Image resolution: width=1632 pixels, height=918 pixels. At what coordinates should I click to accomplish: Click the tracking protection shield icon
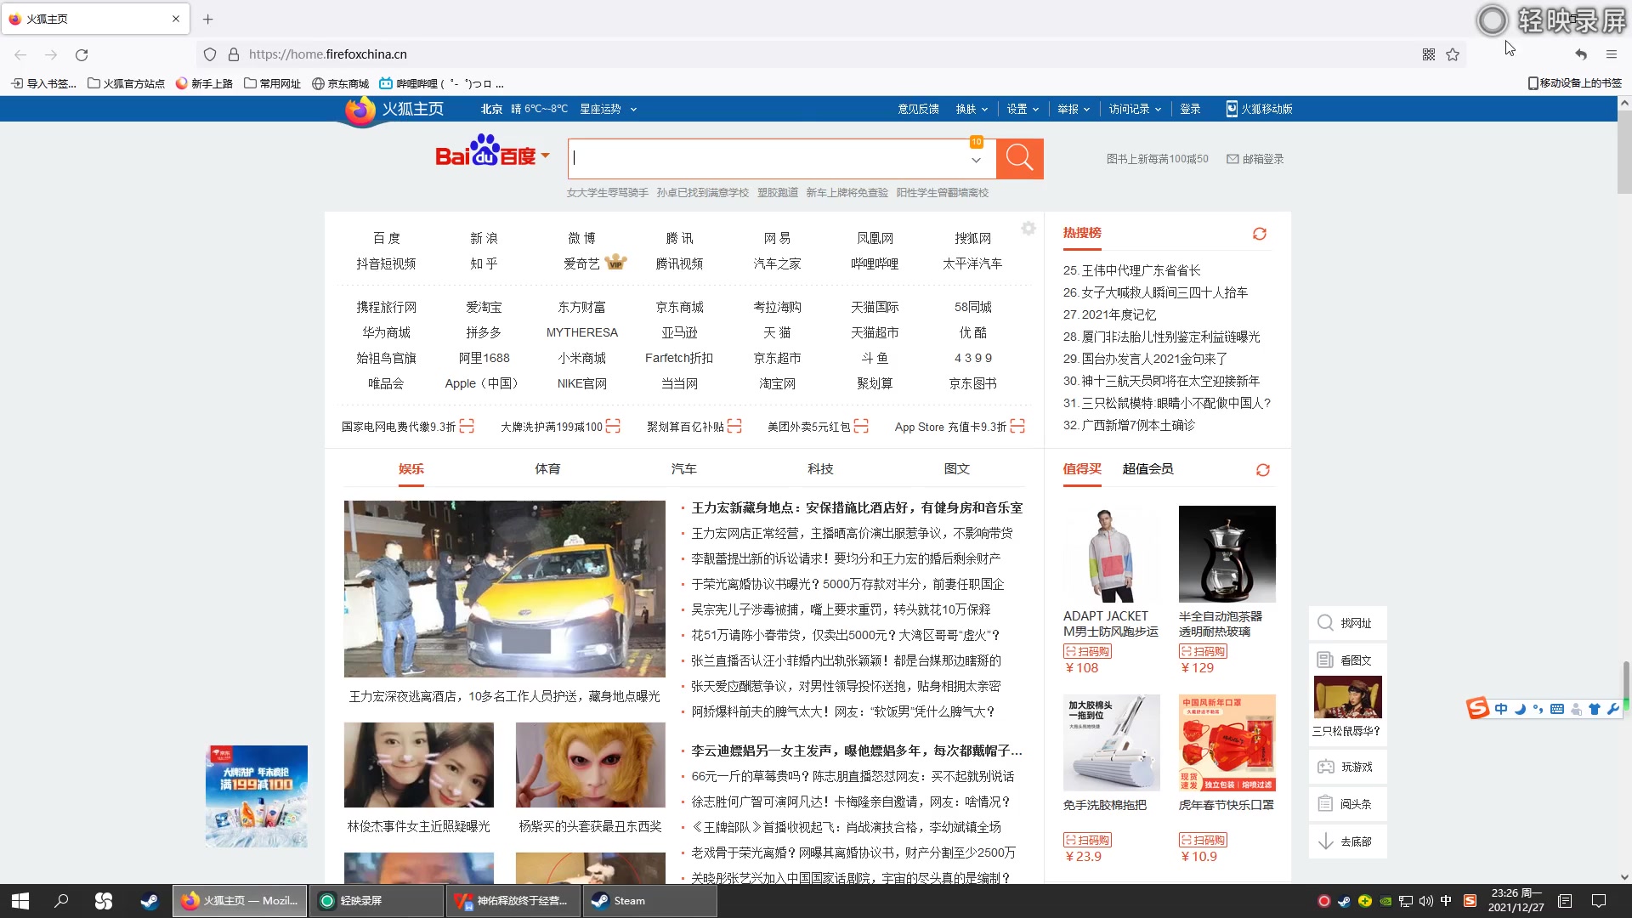[210, 54]
